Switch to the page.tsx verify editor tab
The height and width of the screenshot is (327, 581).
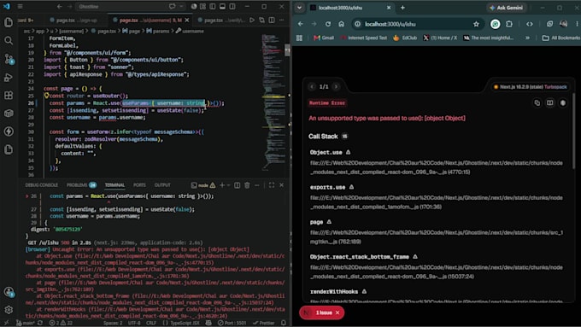point(221,20)
